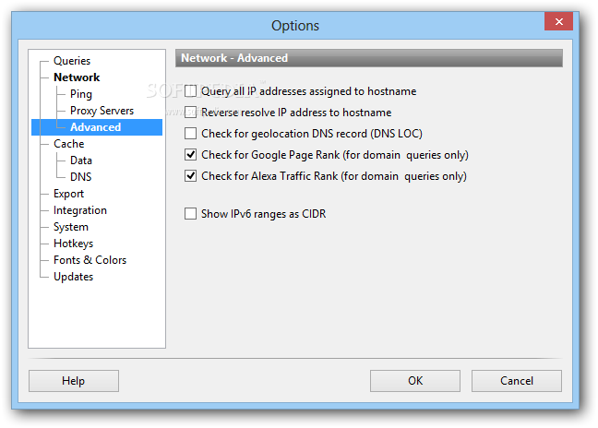The image size is (598, 428).
Task: Select Fonts & Colors in the tree
Action: 90,260
